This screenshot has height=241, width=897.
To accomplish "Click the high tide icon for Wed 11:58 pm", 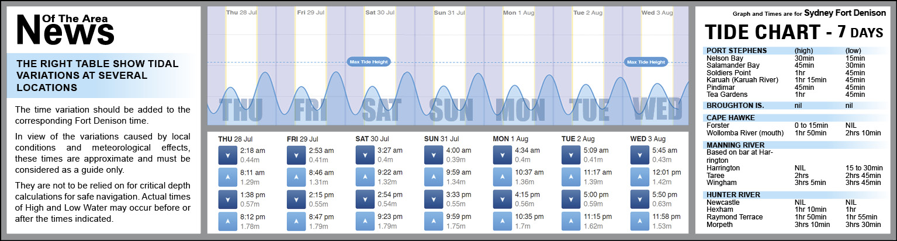I will coord(640,221).
